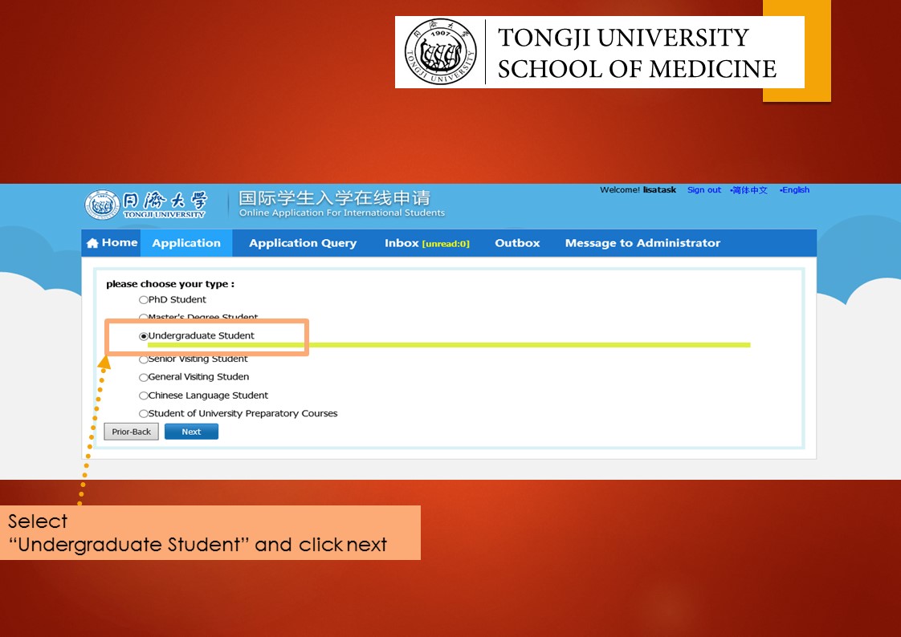Screen dimensions: 901x637
Task: Click the Sign out link
Action: tap(704, 190)
